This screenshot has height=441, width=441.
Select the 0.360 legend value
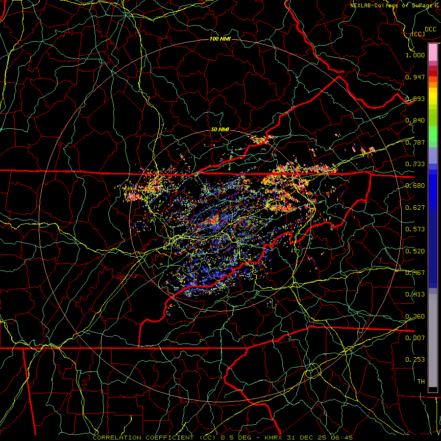click(415, 317)
